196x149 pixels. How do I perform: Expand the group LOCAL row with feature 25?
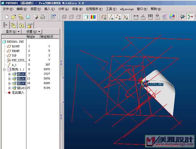point(9,88)
